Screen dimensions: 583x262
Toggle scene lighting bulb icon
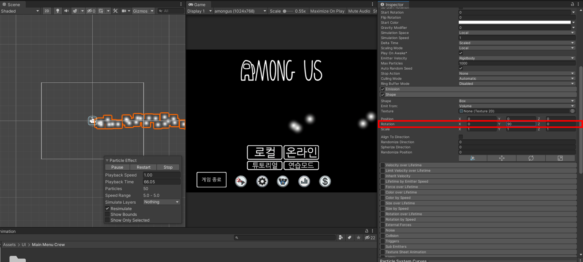(x=58, y=11)
